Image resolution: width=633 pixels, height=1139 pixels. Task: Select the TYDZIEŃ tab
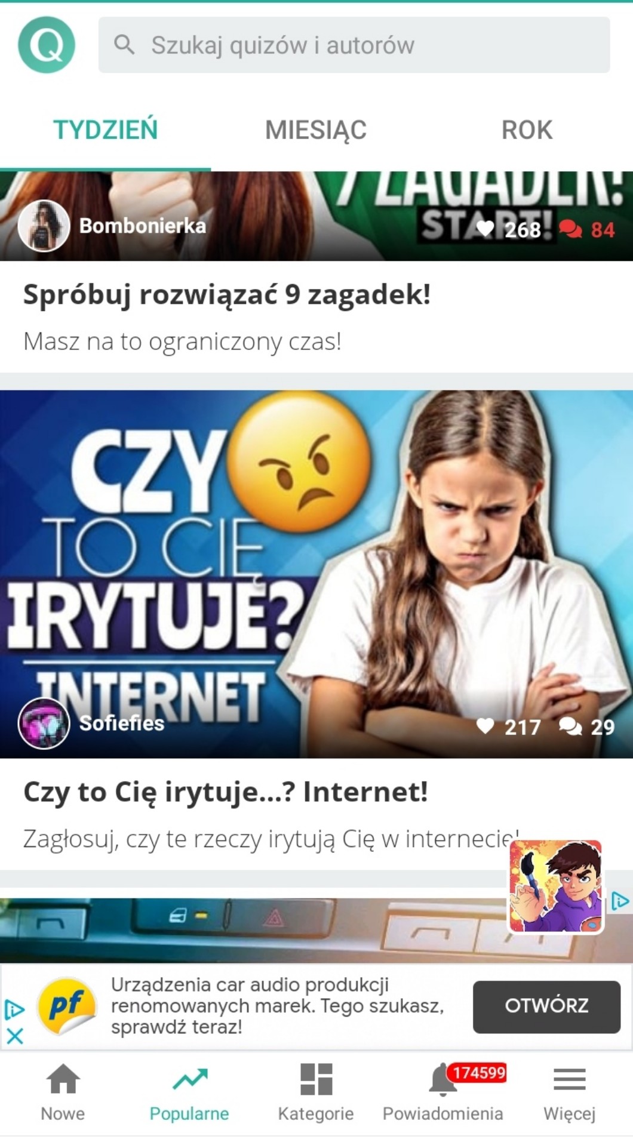pyautogui.click(x=106, y=130)
